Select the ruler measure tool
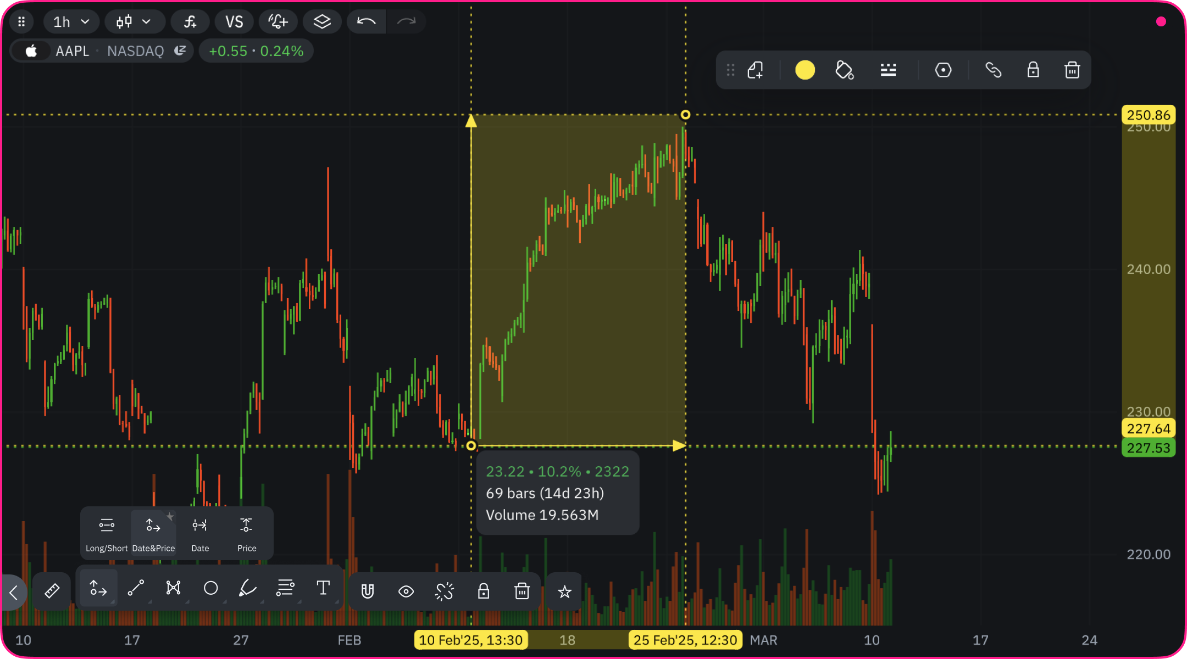 point(52,591)
